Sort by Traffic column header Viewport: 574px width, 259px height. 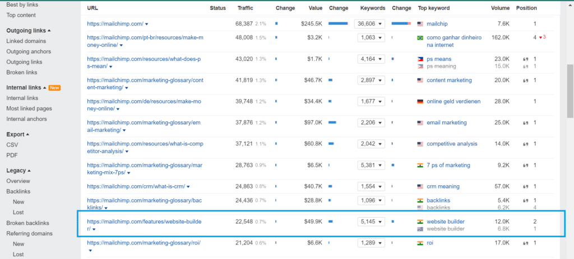(245, 8)
